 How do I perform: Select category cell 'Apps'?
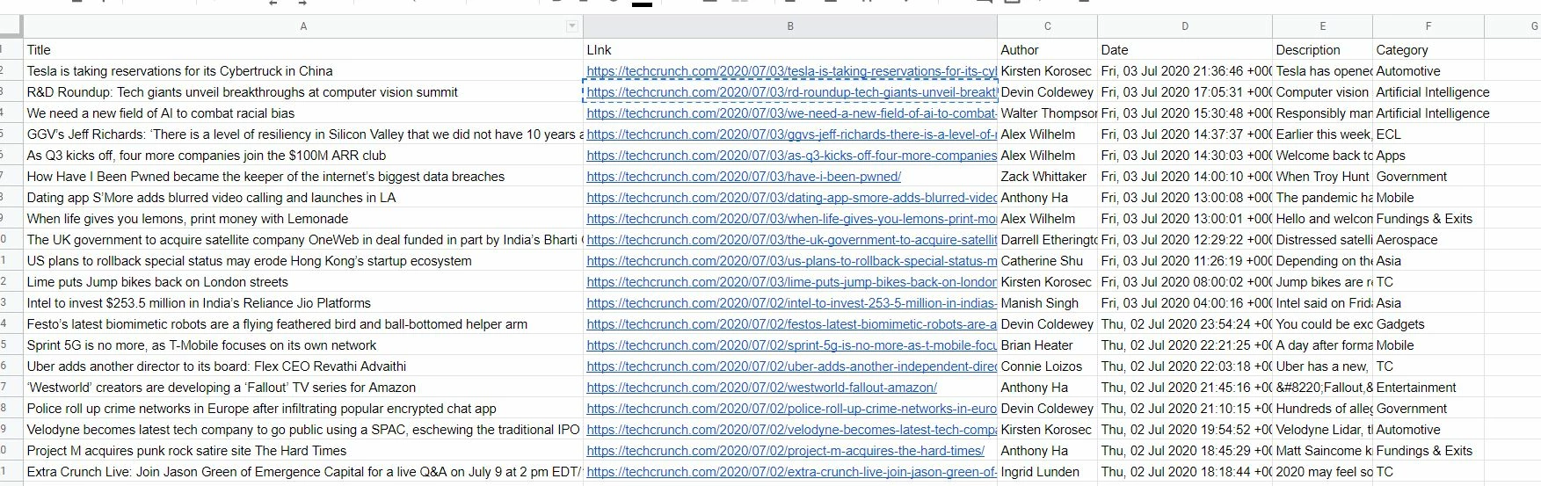coord(1428,156)
